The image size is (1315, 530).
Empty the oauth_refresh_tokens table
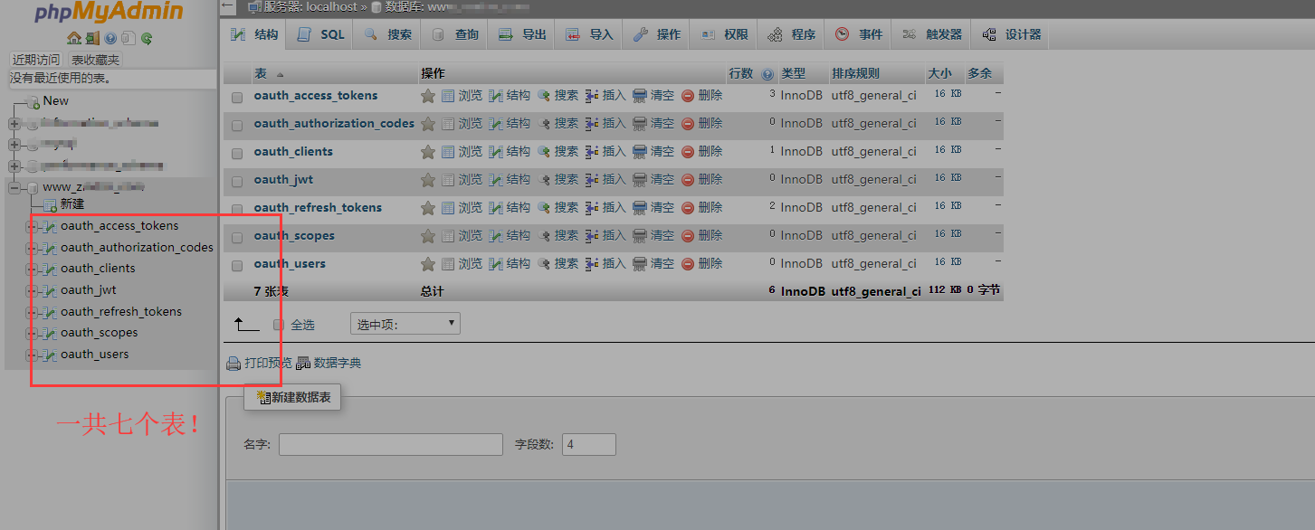[x=653, y=208]
